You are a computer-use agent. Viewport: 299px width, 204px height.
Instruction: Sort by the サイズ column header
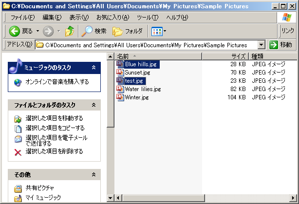tap(225, 56)
